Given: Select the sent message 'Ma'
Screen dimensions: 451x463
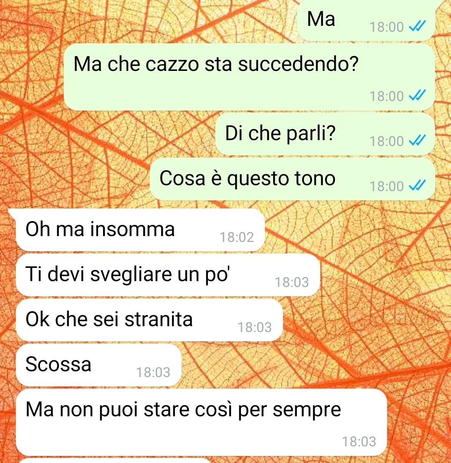Looking at the screenshot, I should [x=366, y=20].
